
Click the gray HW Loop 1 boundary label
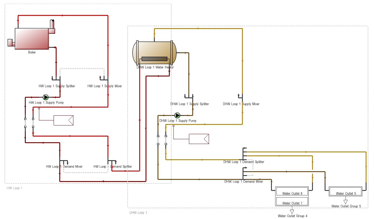tap(14, 188)
